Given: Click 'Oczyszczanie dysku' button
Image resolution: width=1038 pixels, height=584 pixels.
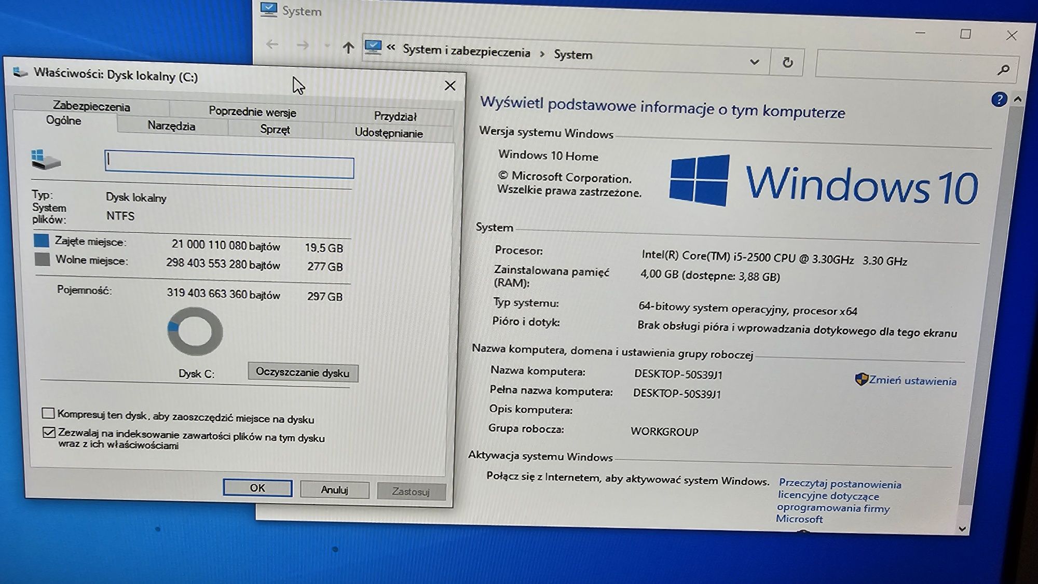Looking at the screenshot, I should [x=303, y=372].
